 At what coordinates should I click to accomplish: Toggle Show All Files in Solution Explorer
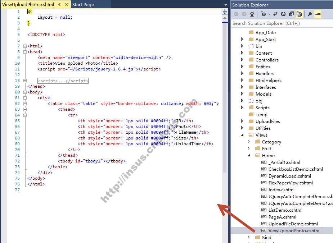tap(299, 14)
